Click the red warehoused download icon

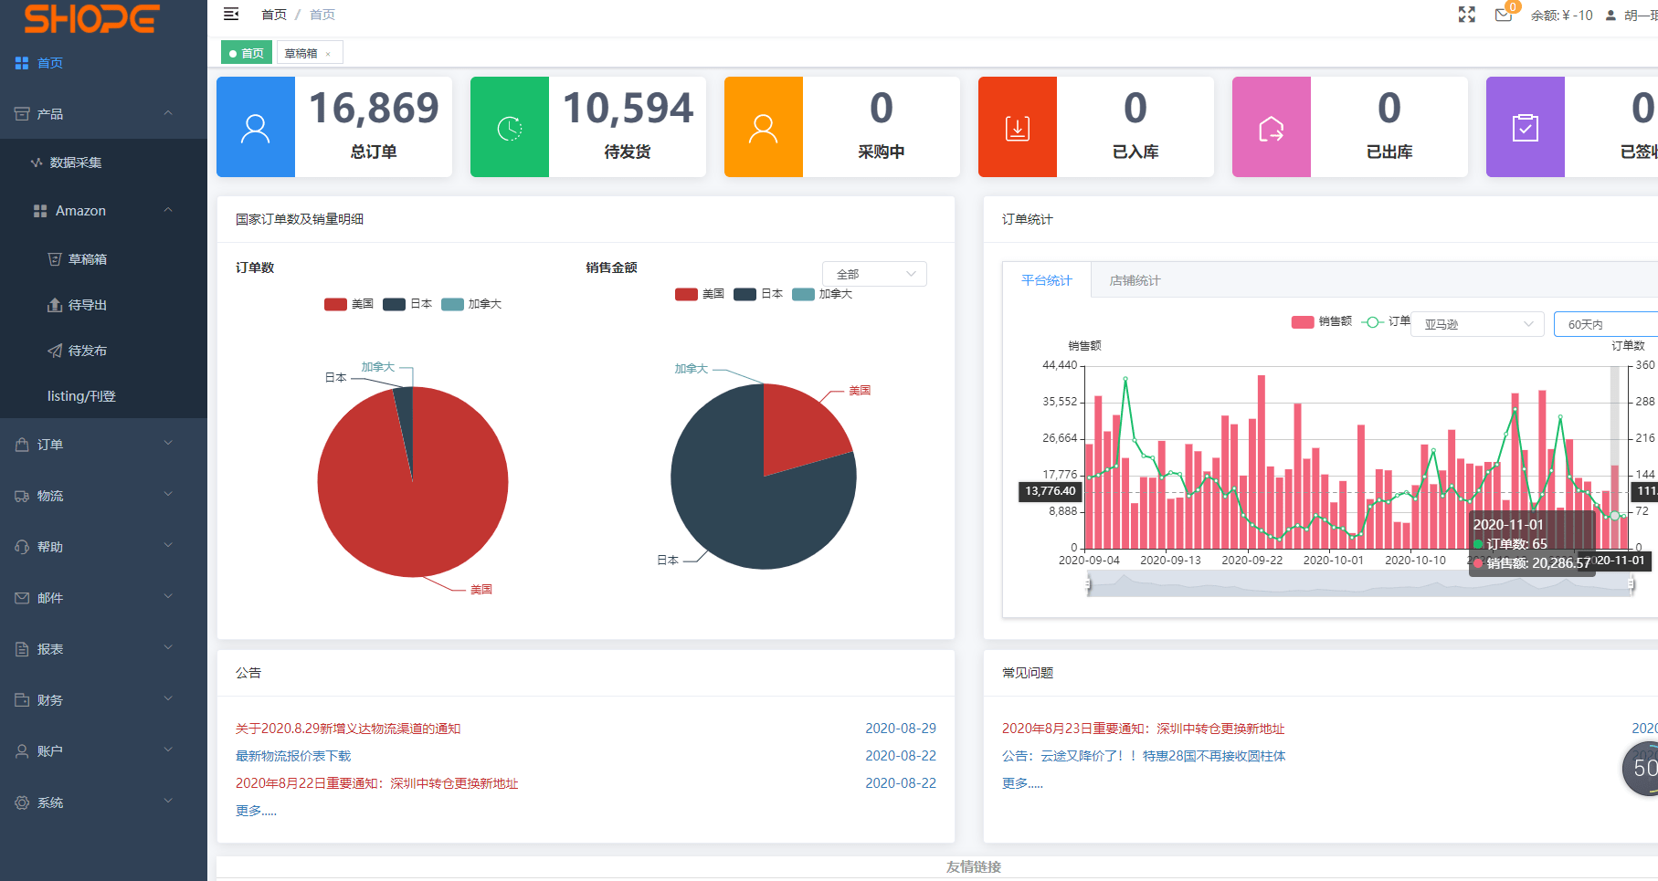point(1017,127)
